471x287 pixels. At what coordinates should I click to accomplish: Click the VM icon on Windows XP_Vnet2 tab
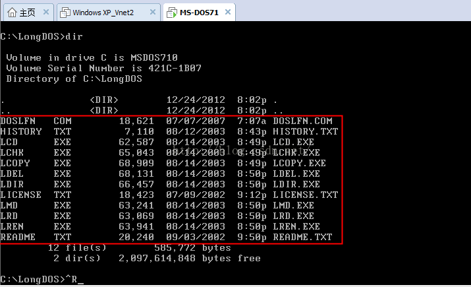[x=65, y=13]
